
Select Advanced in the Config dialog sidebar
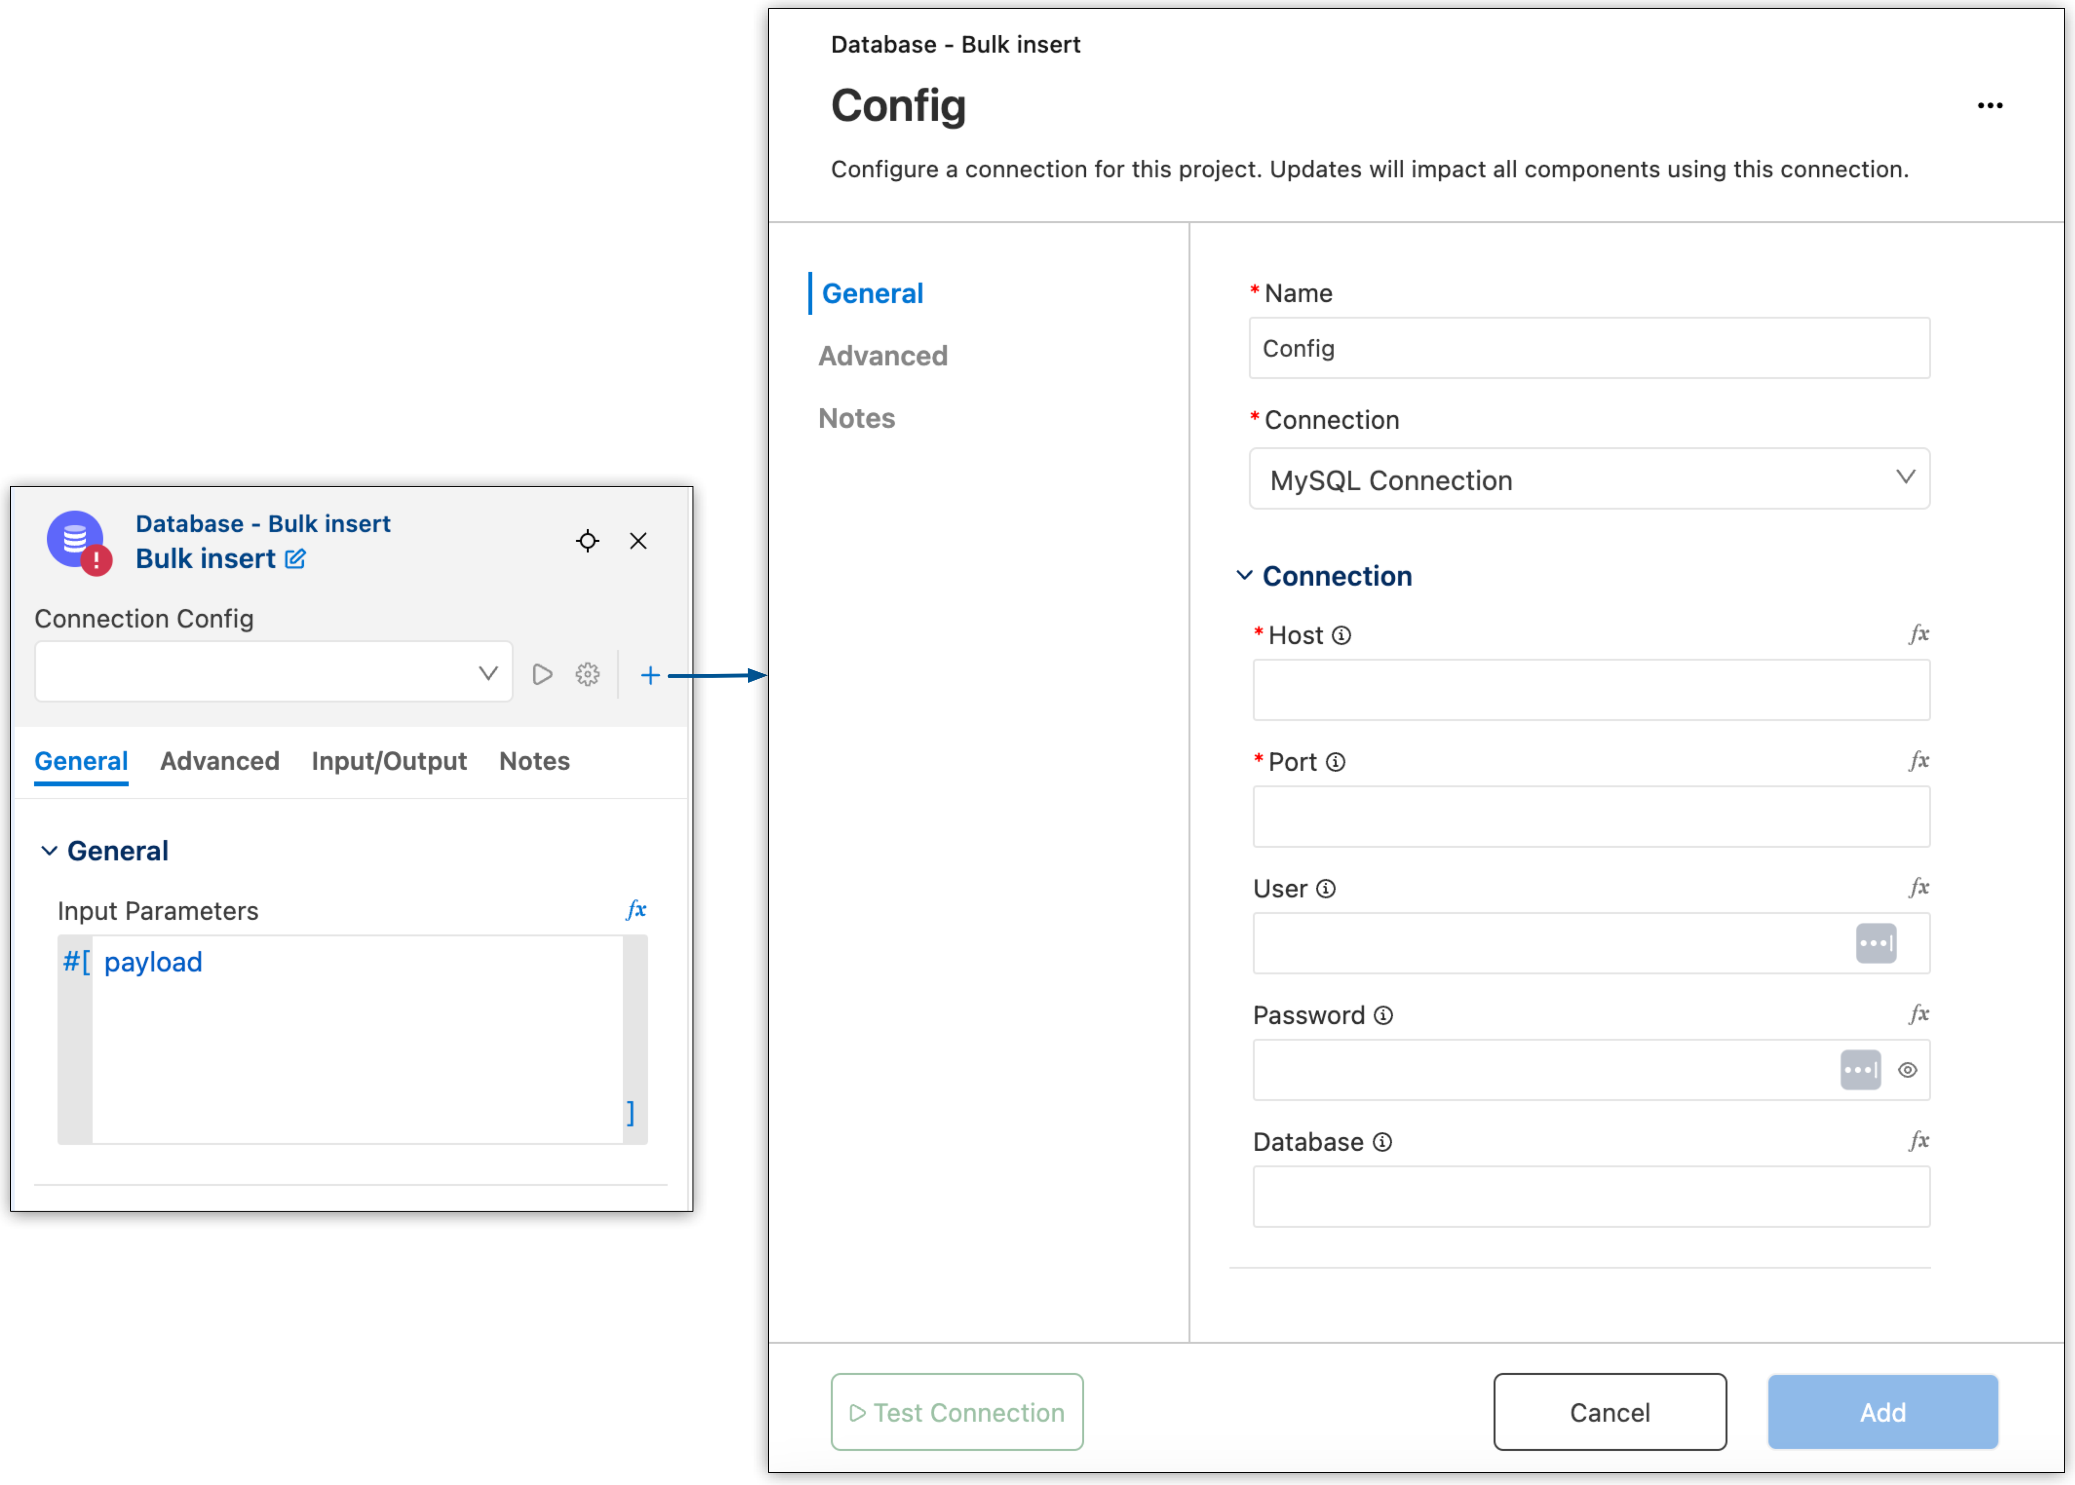tap(883, 356)
